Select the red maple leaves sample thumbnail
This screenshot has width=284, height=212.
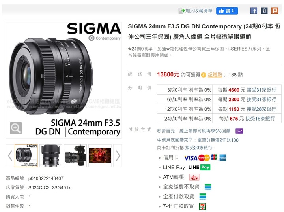(100, 156)
